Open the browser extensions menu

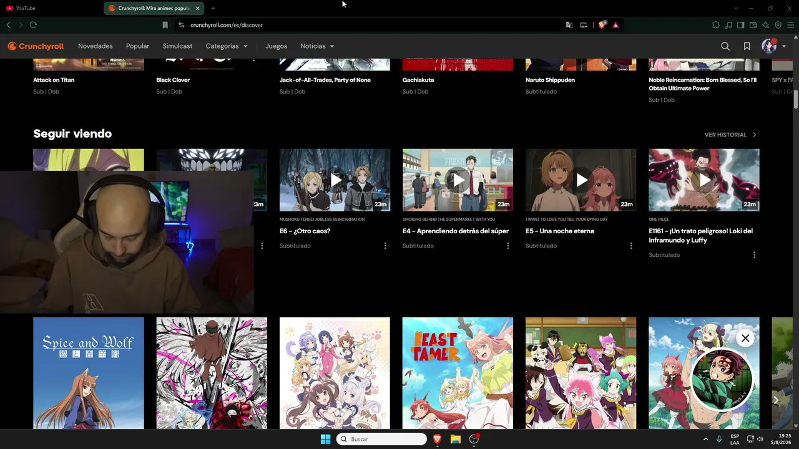[716, 25]
